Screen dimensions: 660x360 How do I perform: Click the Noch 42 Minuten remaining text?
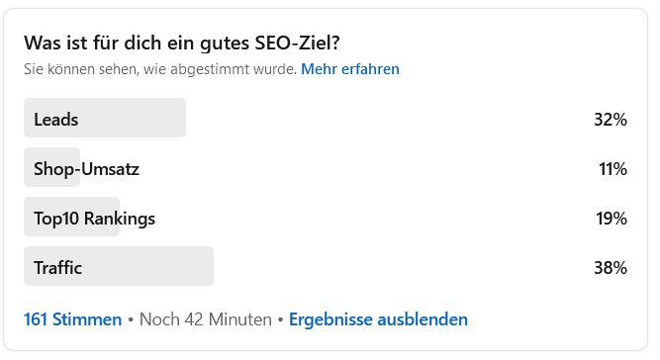point(206,319)
